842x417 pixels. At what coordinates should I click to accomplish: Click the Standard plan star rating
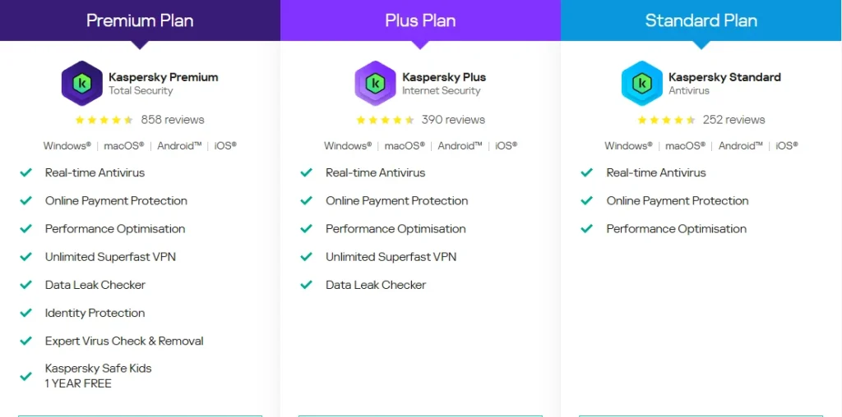[666, 120]
